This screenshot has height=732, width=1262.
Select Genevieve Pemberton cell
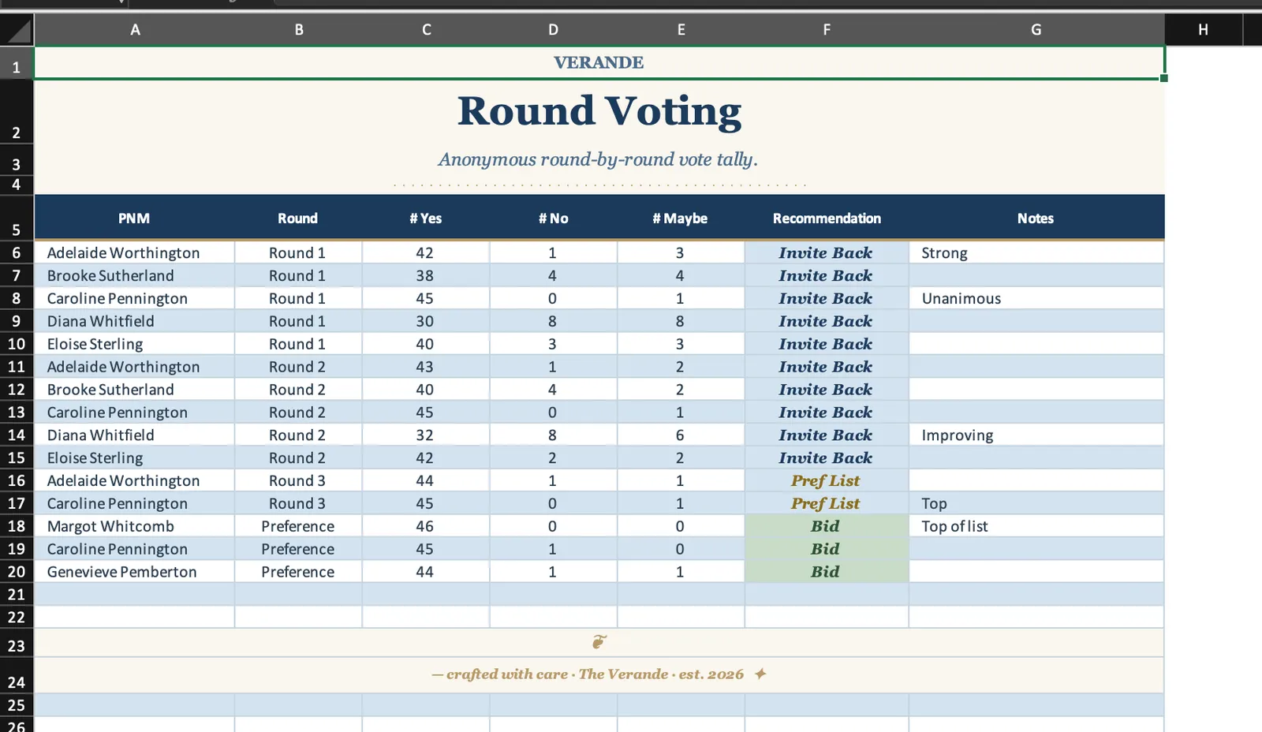click(134, 572)
